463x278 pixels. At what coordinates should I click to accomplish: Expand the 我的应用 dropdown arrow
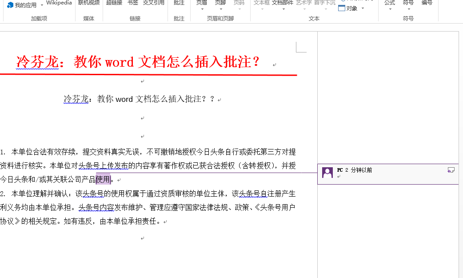click(42, 5)
